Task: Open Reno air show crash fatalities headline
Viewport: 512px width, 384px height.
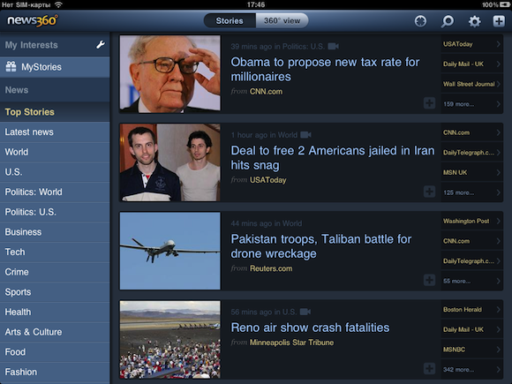Action: click(310, 328)
